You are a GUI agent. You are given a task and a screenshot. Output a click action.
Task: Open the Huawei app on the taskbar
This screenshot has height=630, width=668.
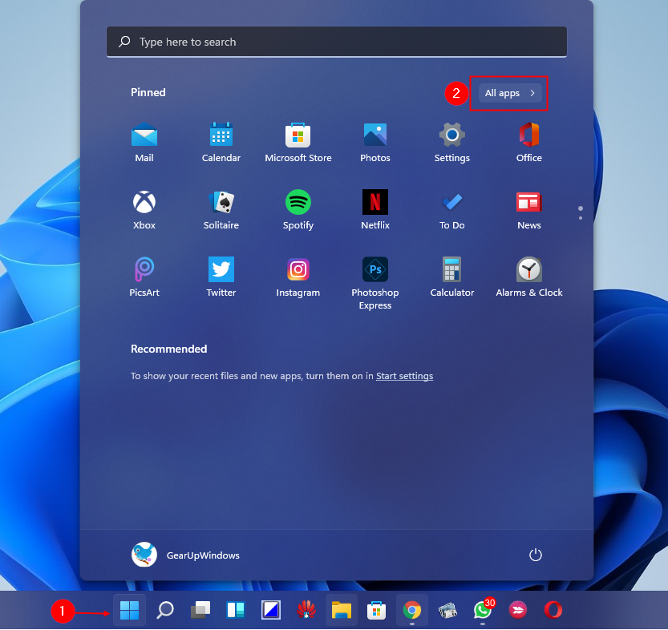(306, 611)
